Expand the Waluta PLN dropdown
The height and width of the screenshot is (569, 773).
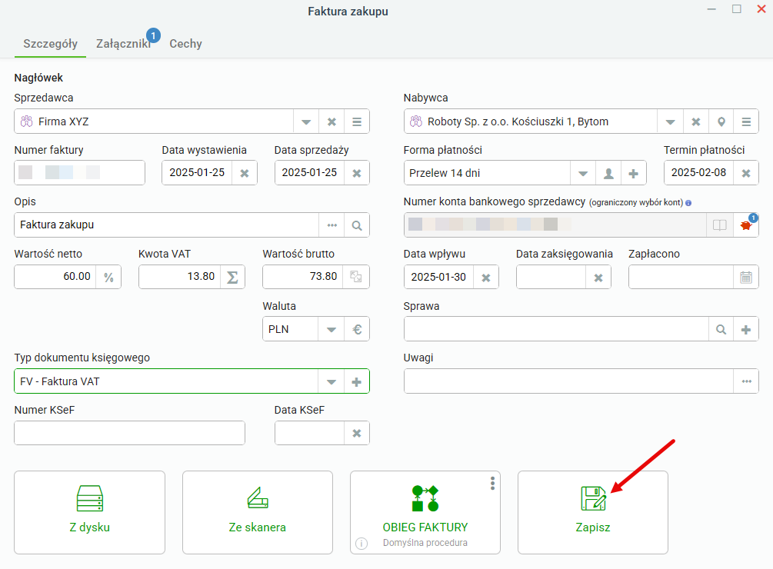pyautogui.click(x=332, y=329)
